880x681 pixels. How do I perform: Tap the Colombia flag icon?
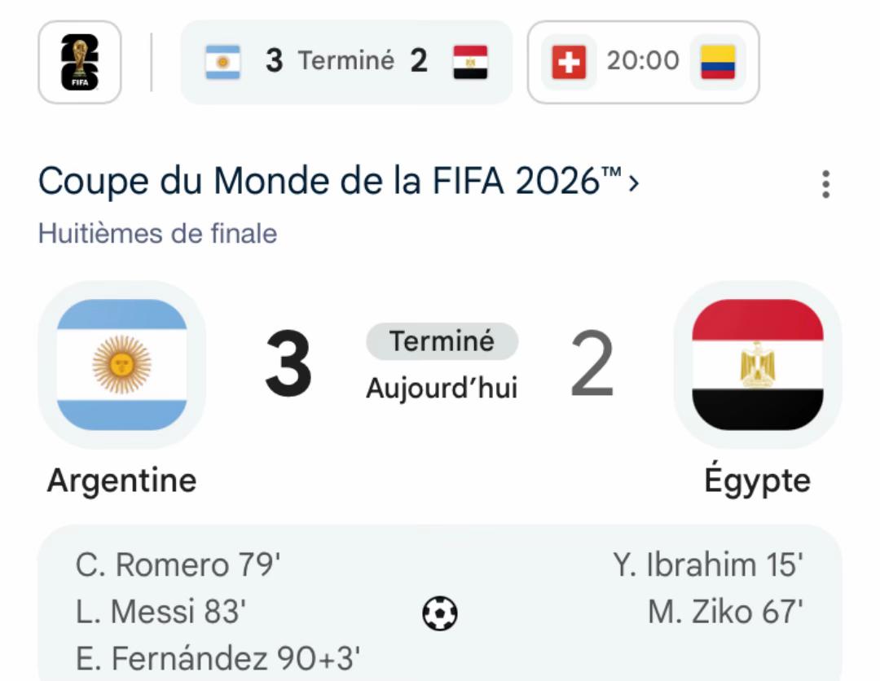(718, 62)
